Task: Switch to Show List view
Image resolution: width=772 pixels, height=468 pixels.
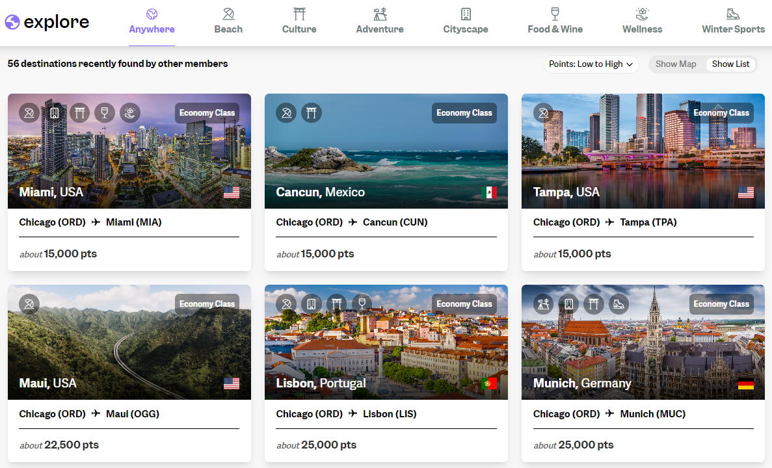Action: (730, 64)
